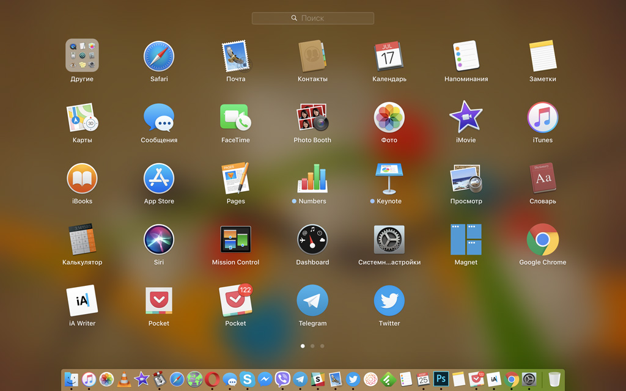Launch the Numbers app
This screenshot has width=626, height=391.
pyautogui.click(x=312, y=178)
